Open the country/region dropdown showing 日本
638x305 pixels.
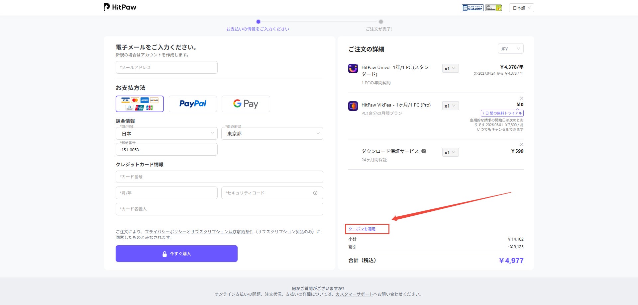(166, 133)
